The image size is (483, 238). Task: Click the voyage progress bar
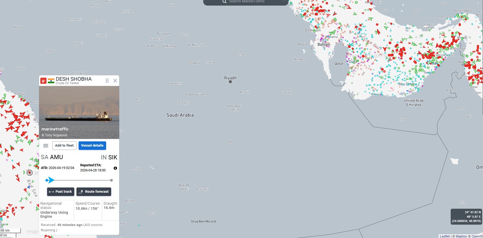pos(79,180)
